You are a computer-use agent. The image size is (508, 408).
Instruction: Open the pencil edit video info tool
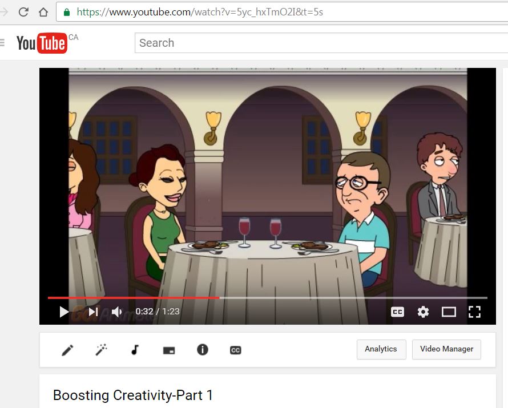(67, 350)
